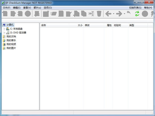This screenshot has width=155, height=116.
Task: Expand the C: 本地磁盘 tree node
Action: (4, 29)
